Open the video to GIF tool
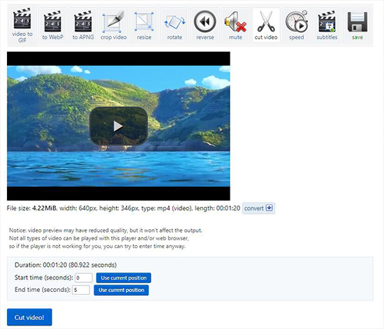 point(22,25)
